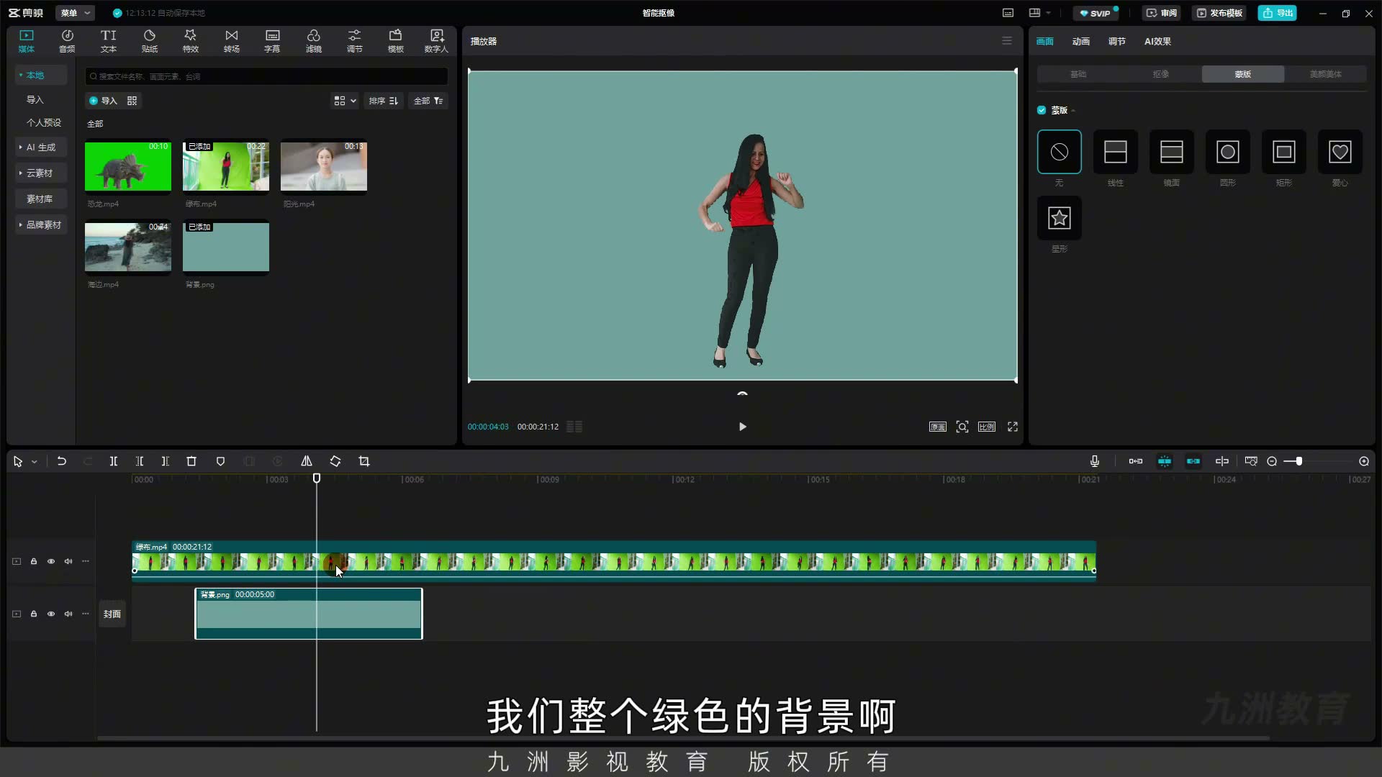Open the 排序 sort dropdown

[383, 101]
